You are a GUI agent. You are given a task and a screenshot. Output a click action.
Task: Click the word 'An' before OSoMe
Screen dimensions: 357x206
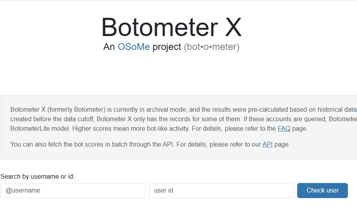pyautogui.click(x=109, y=47)
